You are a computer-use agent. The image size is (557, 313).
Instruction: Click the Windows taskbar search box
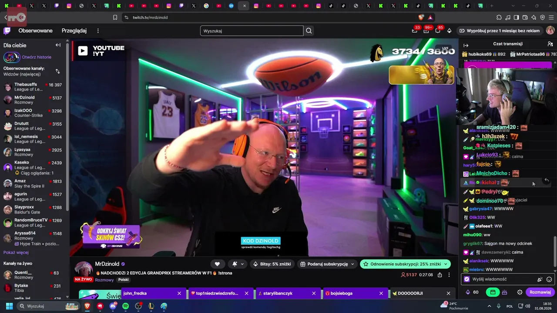point(47,306)
